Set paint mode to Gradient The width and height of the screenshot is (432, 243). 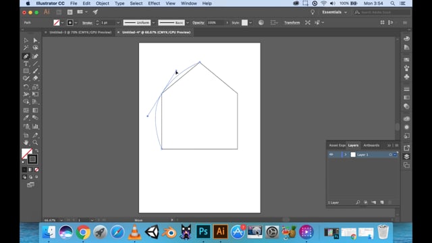(x=30, y=169)
